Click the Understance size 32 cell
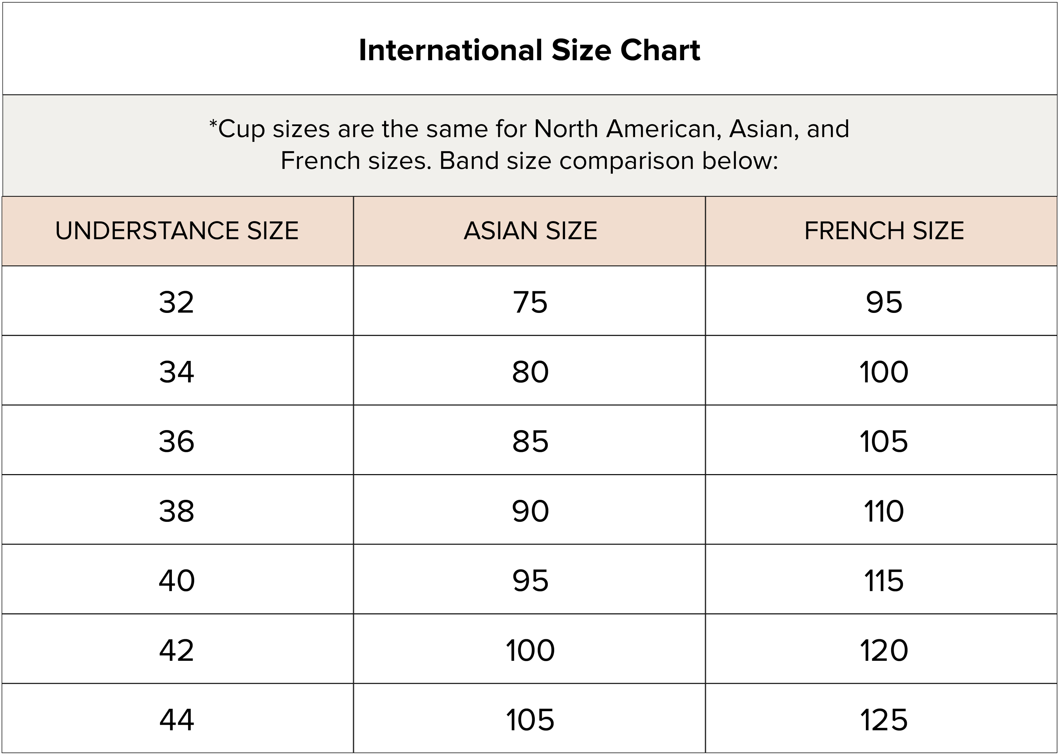The width and height of the screenshot is (1059, 756). click(177, 301)
